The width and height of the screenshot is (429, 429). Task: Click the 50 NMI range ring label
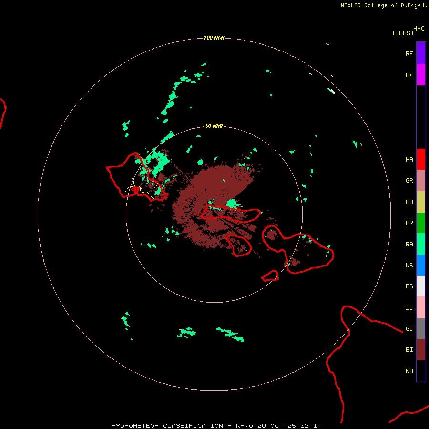point(214,126)
